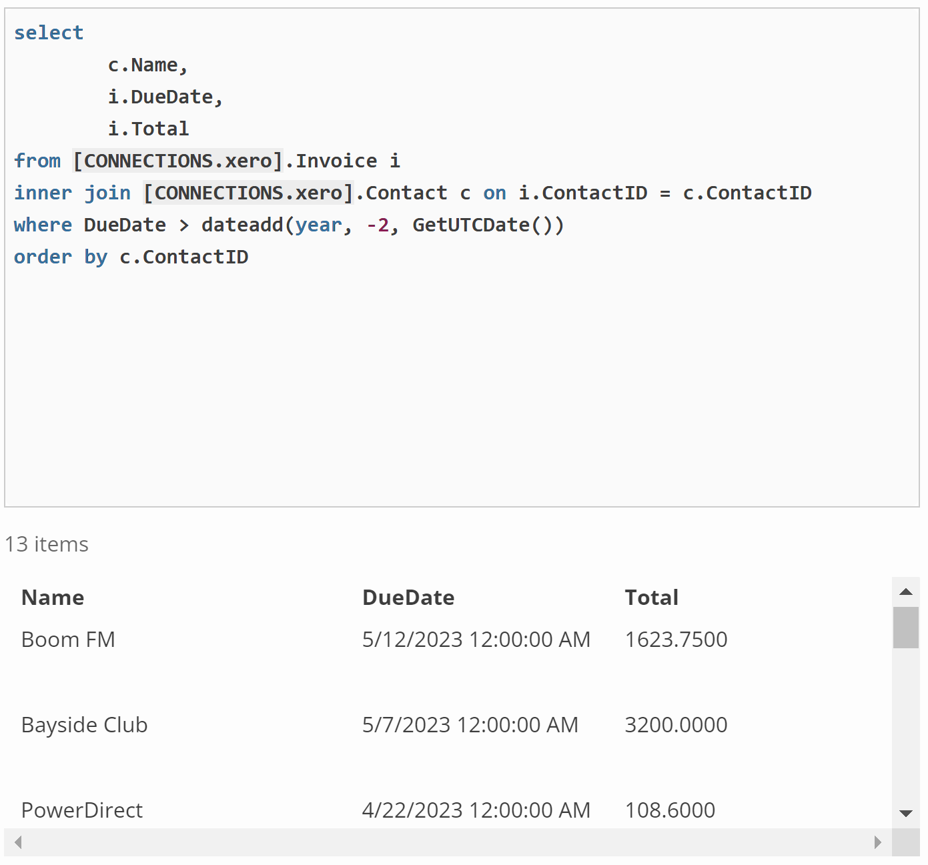The image size is (928, 865).
Task: Select the Total column header
Action: click(651, 598)
